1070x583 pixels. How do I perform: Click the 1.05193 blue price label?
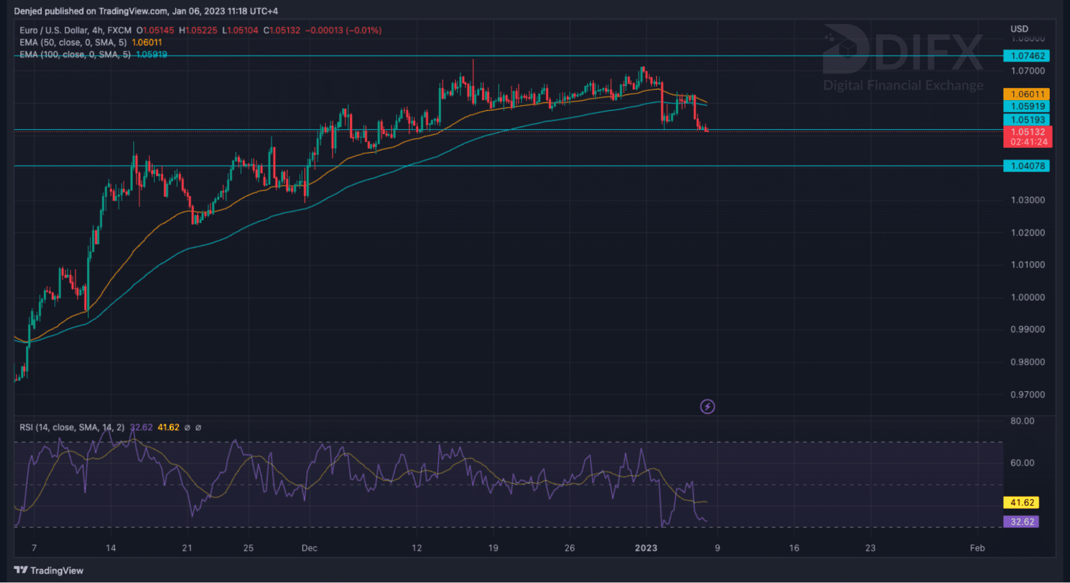(x=1026, y=120)
